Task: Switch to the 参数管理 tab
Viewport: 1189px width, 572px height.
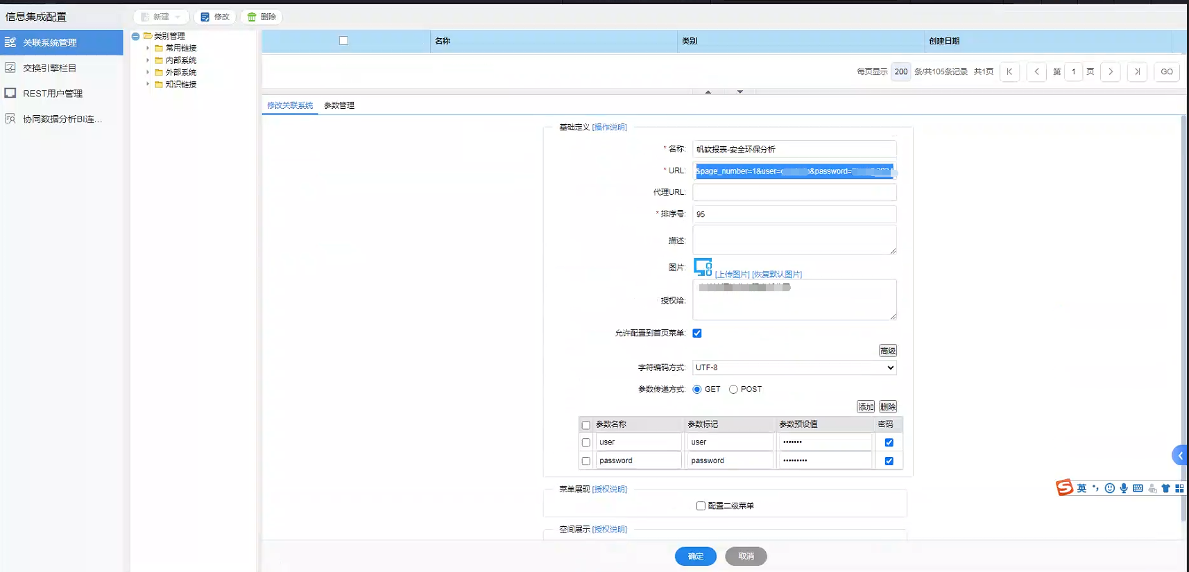Action: click(339, 105)
